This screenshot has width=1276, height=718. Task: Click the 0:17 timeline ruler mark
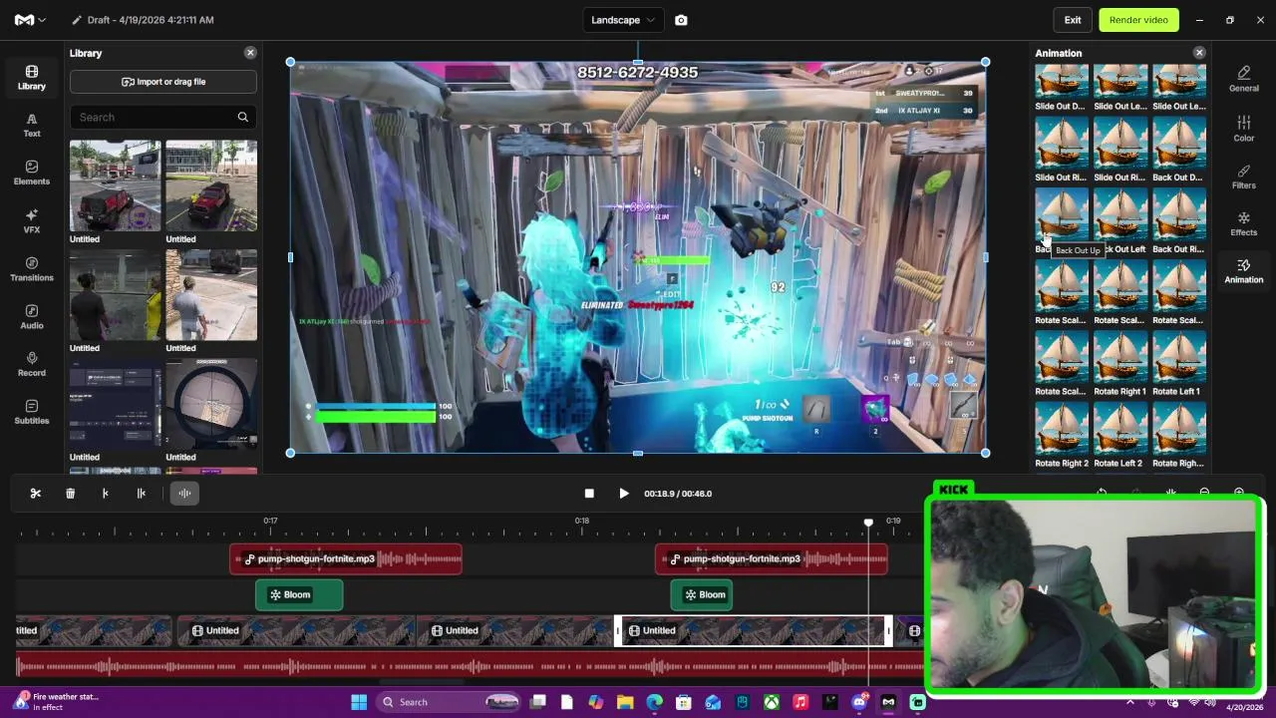point(270,521)
